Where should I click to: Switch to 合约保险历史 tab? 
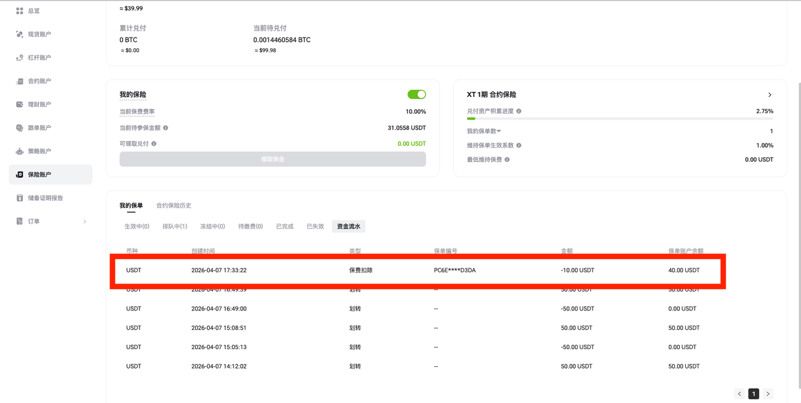click(173, 205)
